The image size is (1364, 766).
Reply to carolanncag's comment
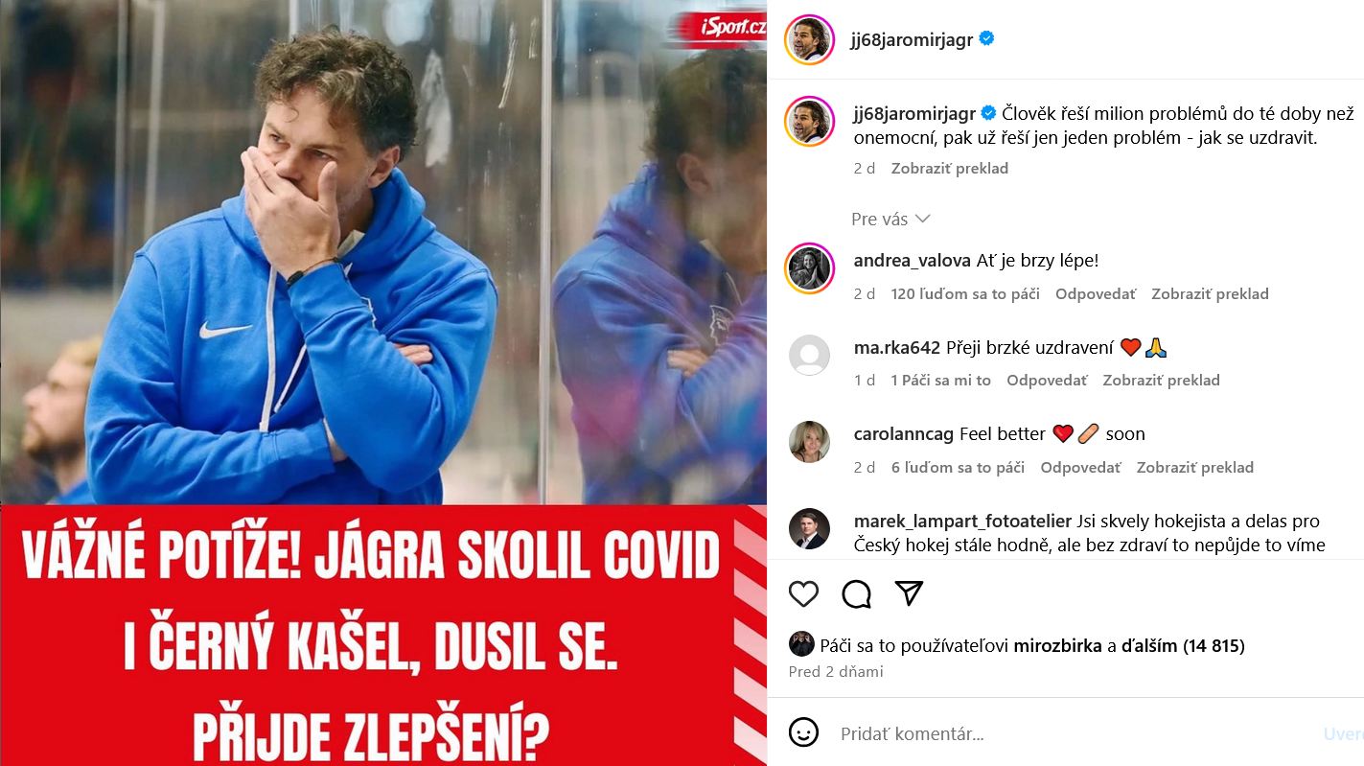pos(1080,468)
